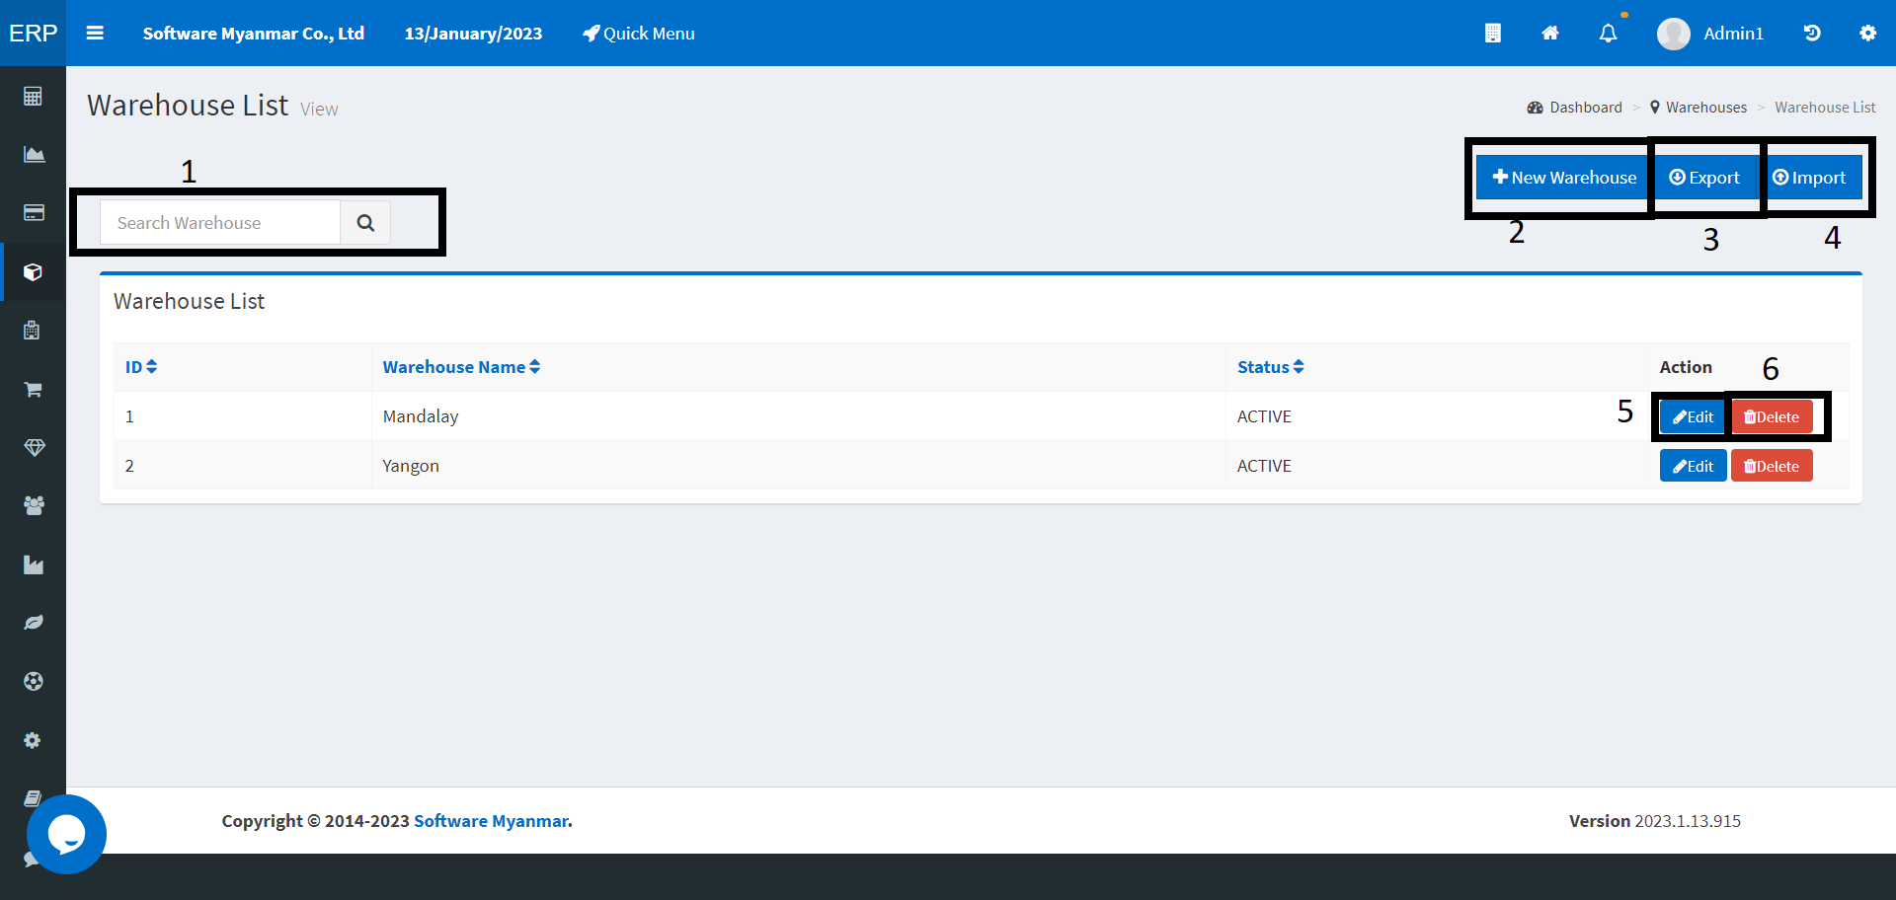
Task: Click the Action column header
Action: point(1686,367)
